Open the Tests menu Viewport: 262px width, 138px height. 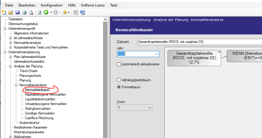pos(114,5)
